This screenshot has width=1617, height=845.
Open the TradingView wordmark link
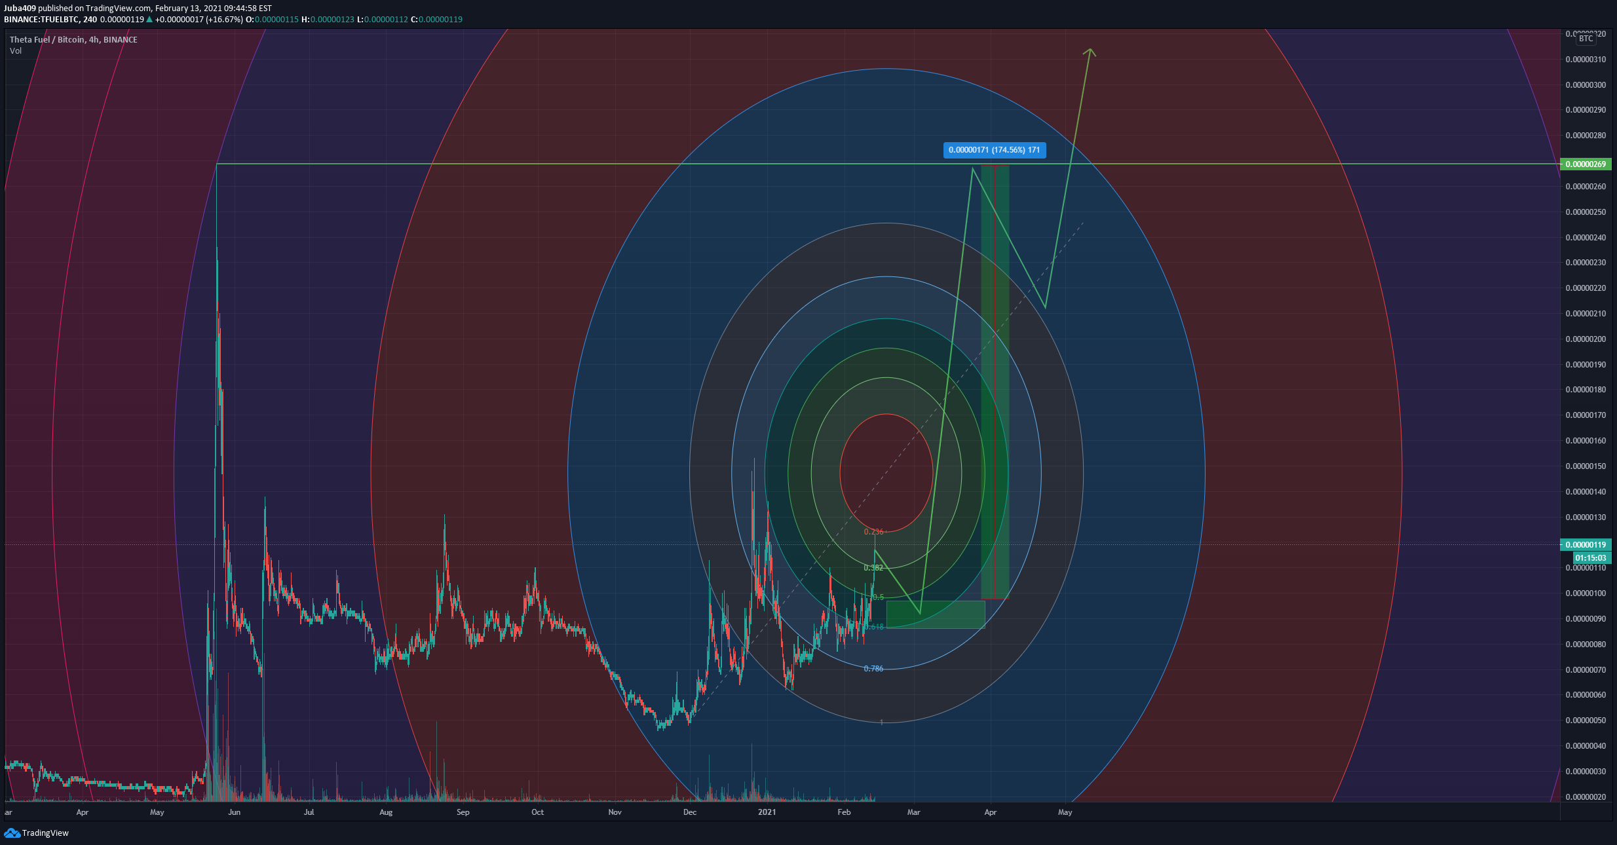coord(45,833)
